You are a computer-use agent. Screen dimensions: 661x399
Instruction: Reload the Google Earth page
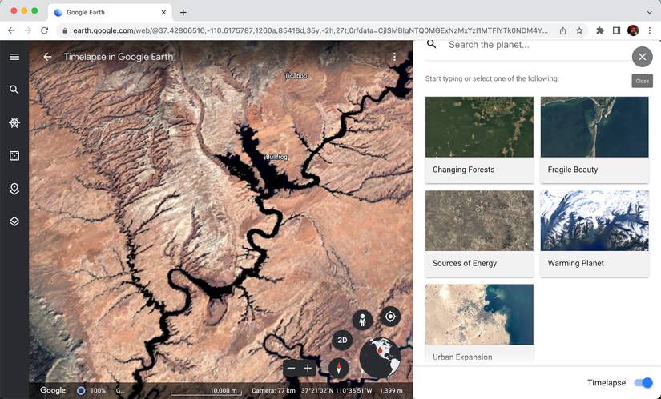[44, 30]
